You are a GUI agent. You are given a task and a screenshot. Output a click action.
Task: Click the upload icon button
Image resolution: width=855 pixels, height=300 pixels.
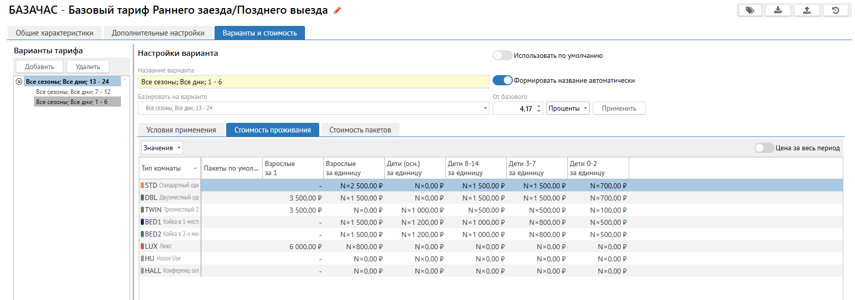click(807, 10)
